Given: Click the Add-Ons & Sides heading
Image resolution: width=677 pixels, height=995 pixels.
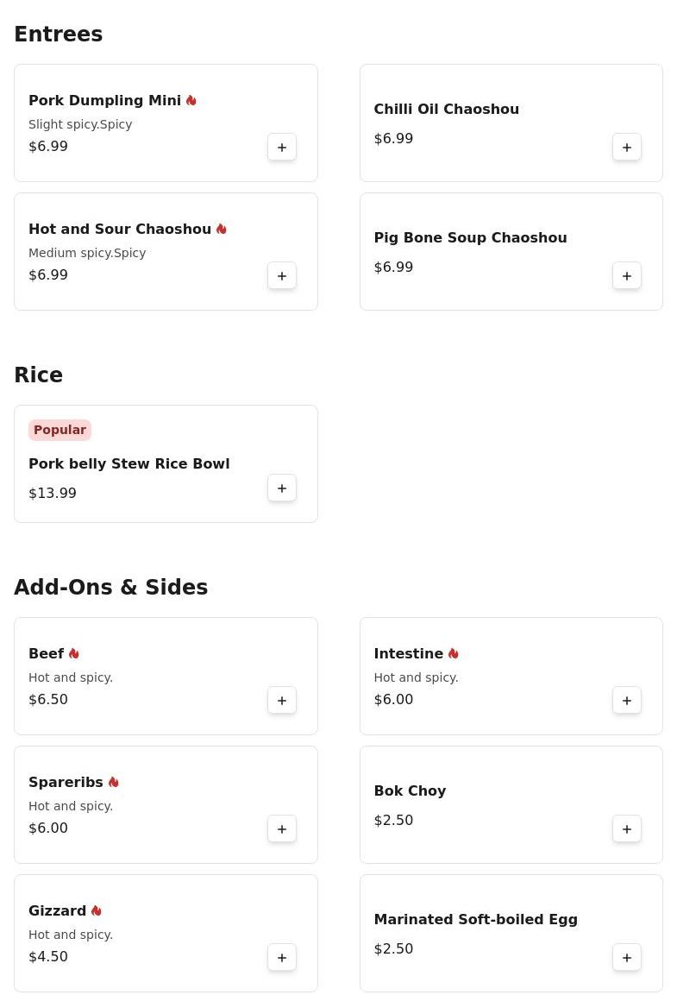Looking at the screenshot, I should (110, 588).
